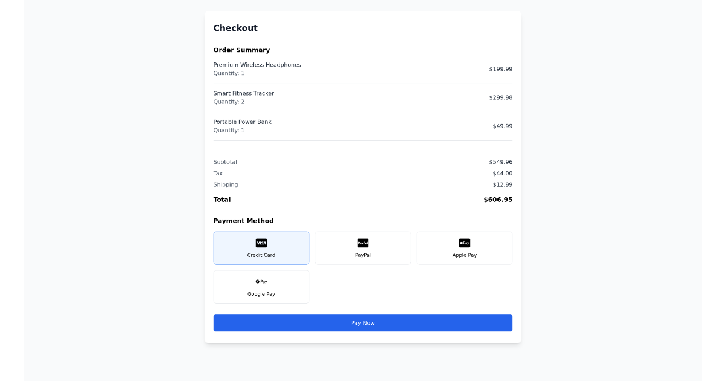Click the $199.99 headphones price
The width and height of the screenshot is (726, 381).
click(x=501, y=68)
